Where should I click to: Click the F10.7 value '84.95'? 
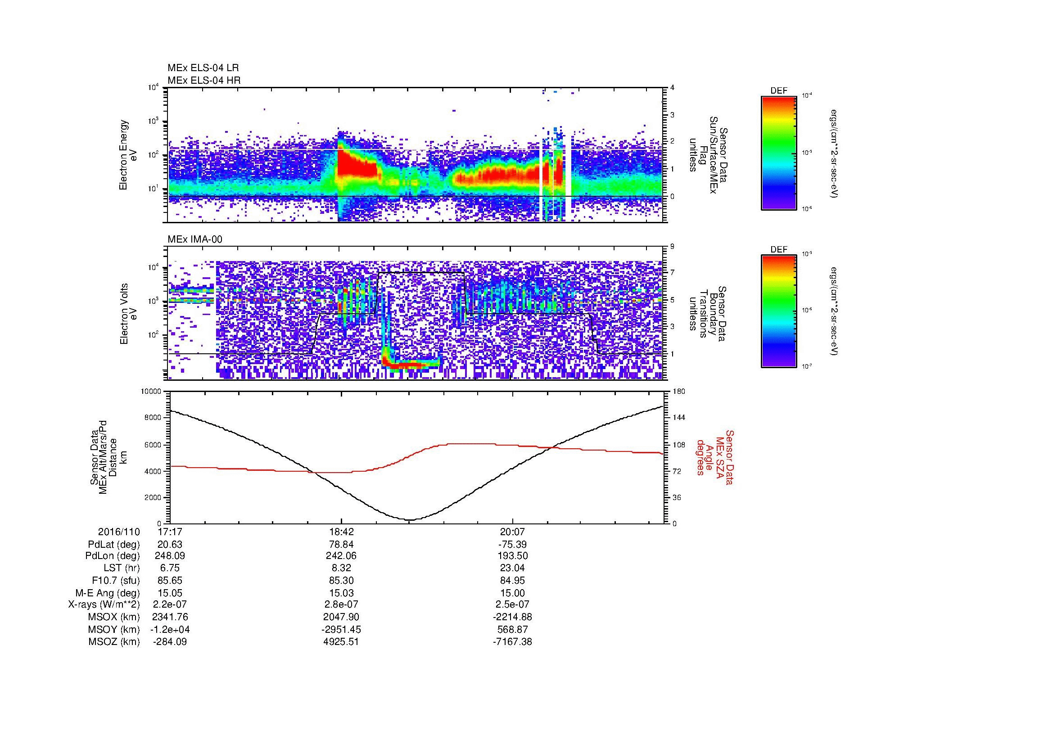tap(512, 580)
